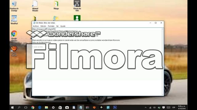Select the green user-silhouette desktop icon
This screenshot has width=197, height=110.
click(x=77, y=18)
